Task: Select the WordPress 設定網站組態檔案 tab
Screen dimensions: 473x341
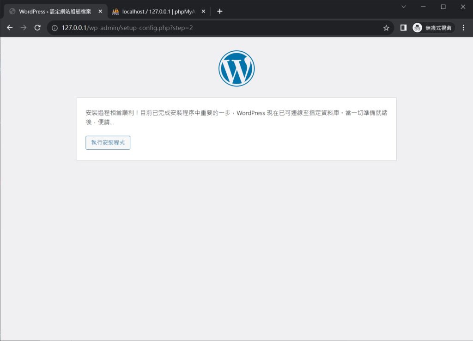Action: pyautogui.click(x=55, y=12)
